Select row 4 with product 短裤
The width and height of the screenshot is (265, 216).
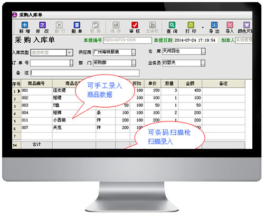click(128, 112)
